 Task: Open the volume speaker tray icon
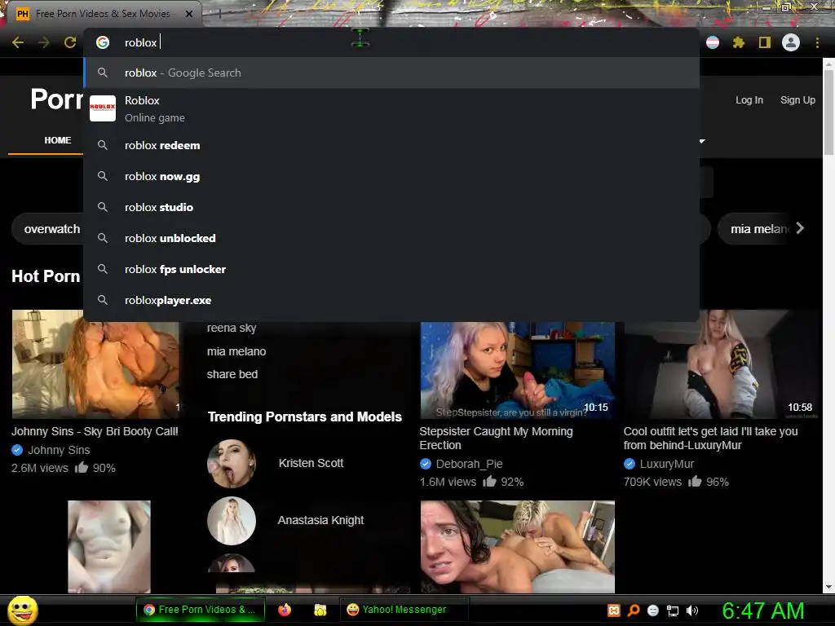pos(692,611)
